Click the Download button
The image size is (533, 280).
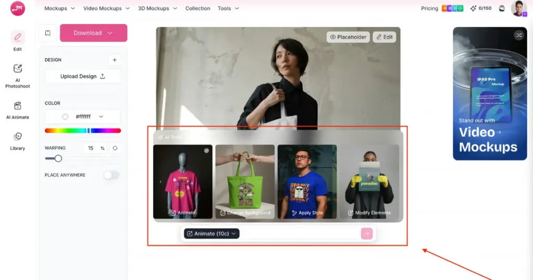94,33
